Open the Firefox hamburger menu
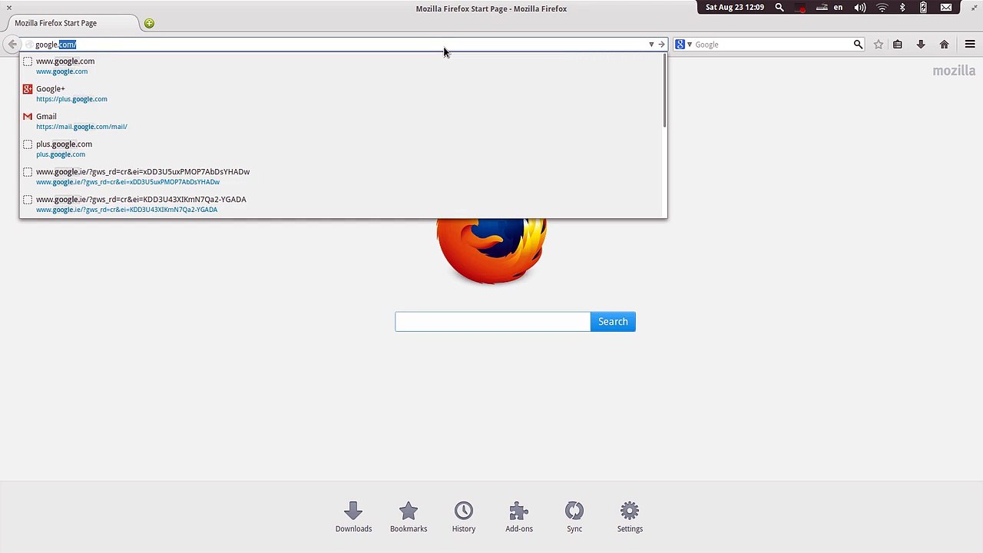The height and width of the screenshot is (553, 983). pyautogui.click(x=970, y=45)
